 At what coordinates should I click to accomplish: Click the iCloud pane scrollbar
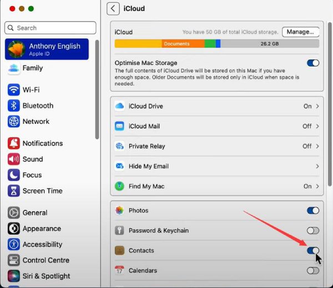(x=330, y=104)
